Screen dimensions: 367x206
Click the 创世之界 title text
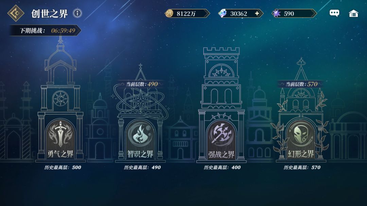pos(49,14)
